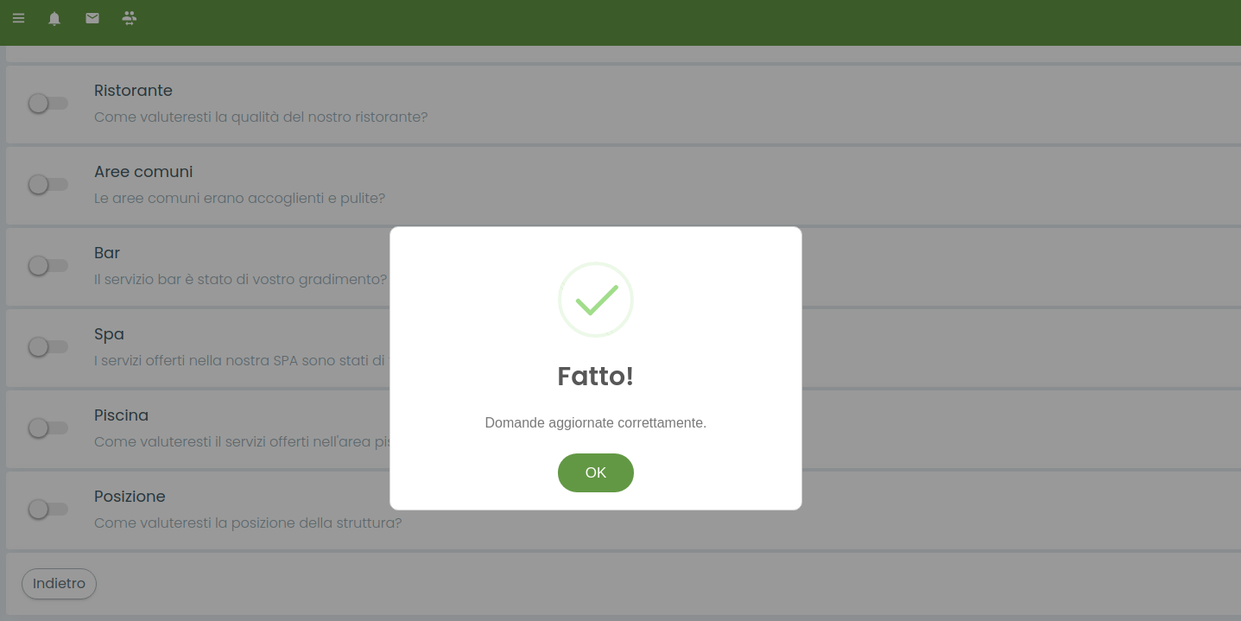Select the Piscina row title
Image resolution: width=1241 pixels, height=621 pixels.
coord(121,415)
